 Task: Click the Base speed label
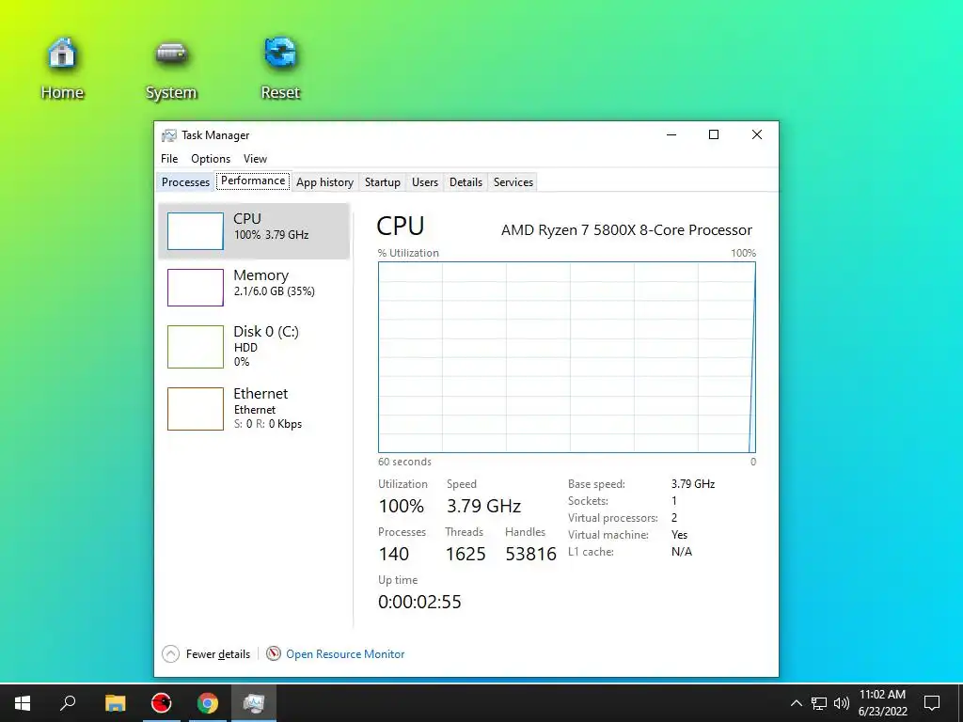pos(596,484)
